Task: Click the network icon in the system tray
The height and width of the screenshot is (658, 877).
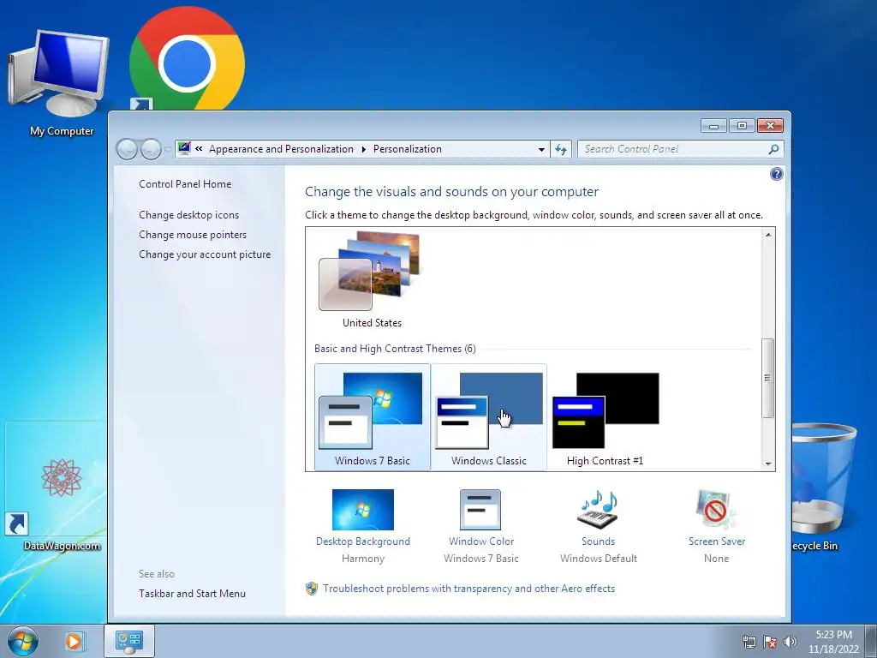Action: click(749, 642)
